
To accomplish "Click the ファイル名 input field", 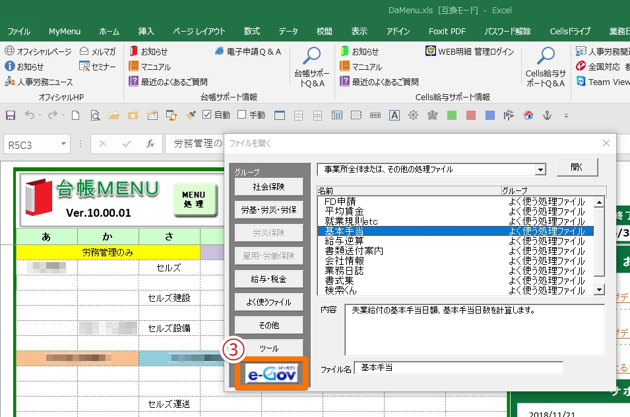I will pos(458,368).
